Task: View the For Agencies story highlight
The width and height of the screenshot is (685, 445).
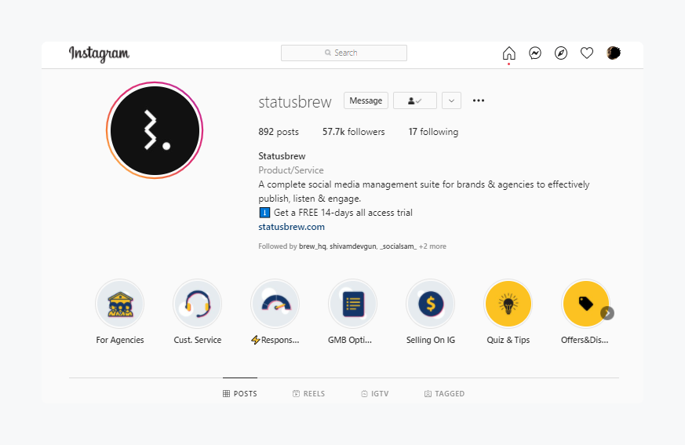Action: click(120, 304)
